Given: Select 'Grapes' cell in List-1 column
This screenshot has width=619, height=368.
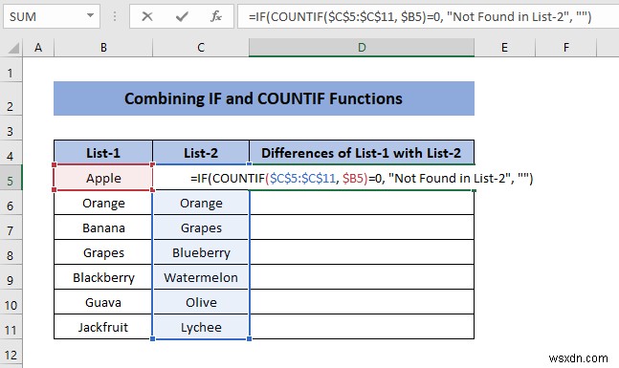Looking at the screenshot, I should pyautogui.click(x=103, y=252).
